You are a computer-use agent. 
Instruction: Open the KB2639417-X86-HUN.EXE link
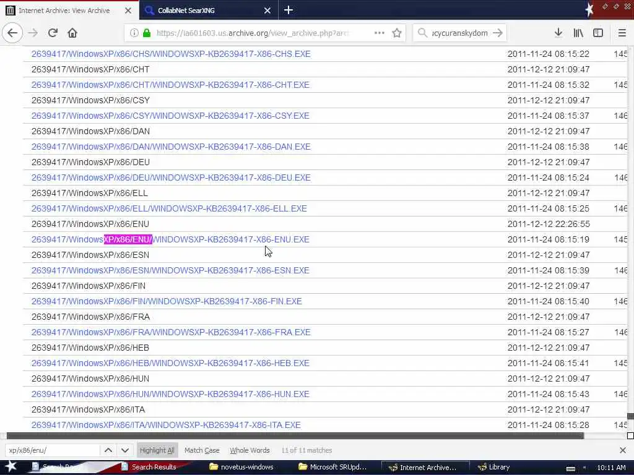[170, 394]
